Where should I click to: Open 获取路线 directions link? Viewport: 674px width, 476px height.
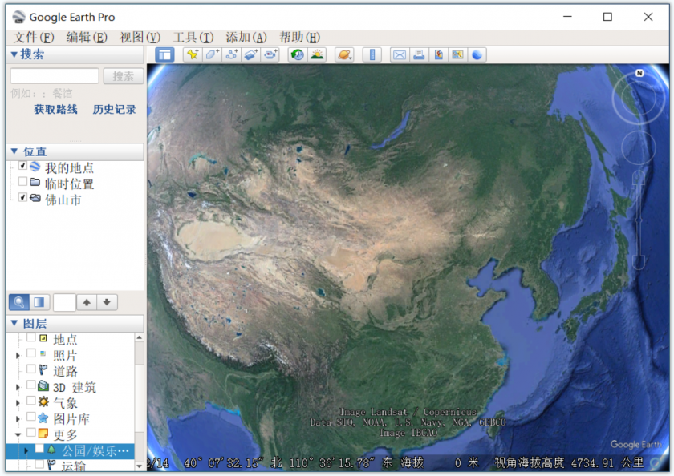[x=55, y=110]
